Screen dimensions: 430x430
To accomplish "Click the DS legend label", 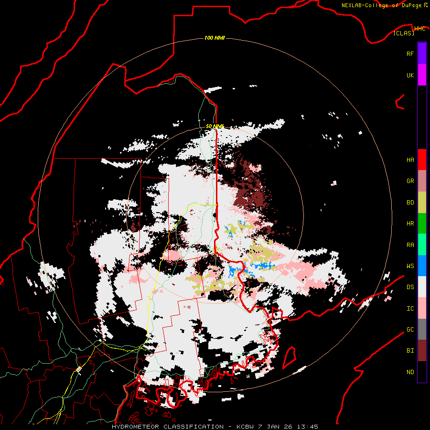I will pyautogui.click(x=410, y=287).
